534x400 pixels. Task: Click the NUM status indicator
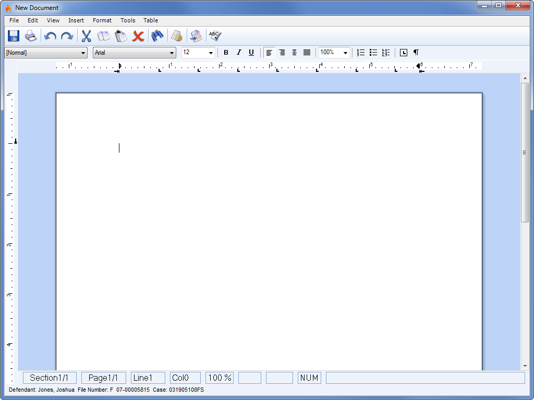[x=309, y=378]
